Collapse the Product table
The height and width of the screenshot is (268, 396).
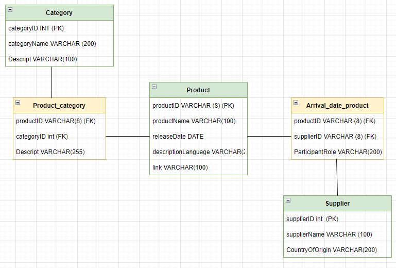pyautogui.click(x=154, y=87)
